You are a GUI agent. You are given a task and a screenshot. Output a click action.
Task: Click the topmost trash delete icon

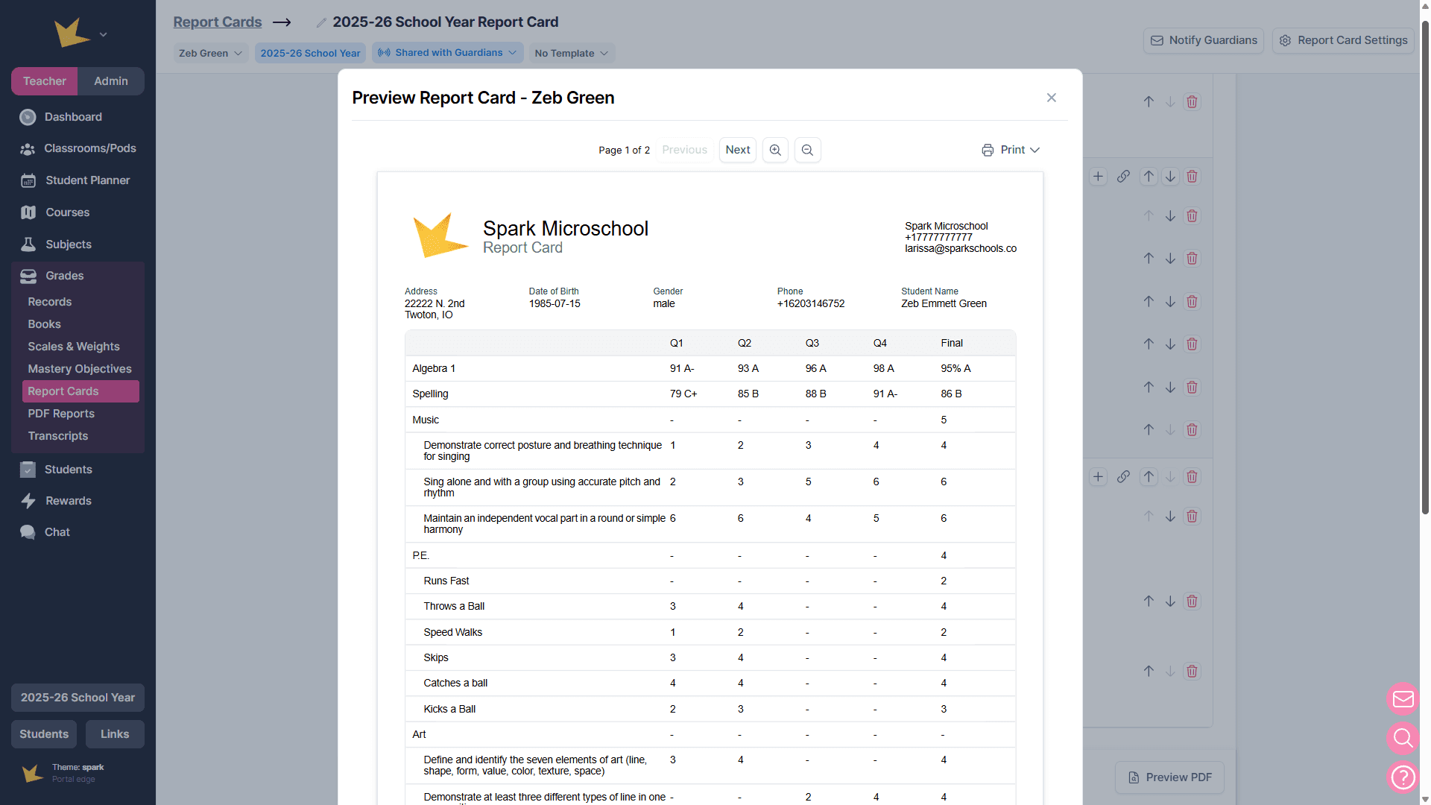click(x=1192, y=102)
